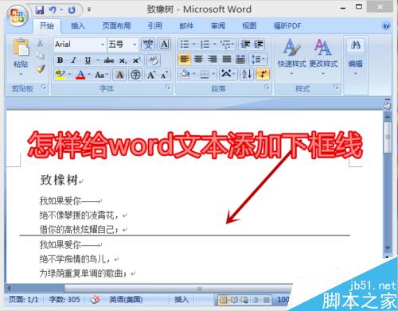The image size is (398, 311).
Task: Toggle center alignment
Action: click(198, 59)
